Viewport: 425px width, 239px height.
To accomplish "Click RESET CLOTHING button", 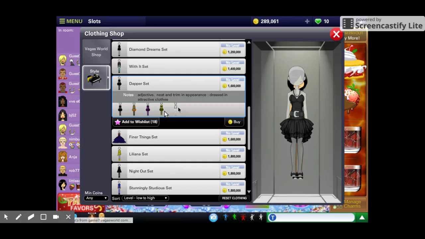I will click(x=234, y=198).
